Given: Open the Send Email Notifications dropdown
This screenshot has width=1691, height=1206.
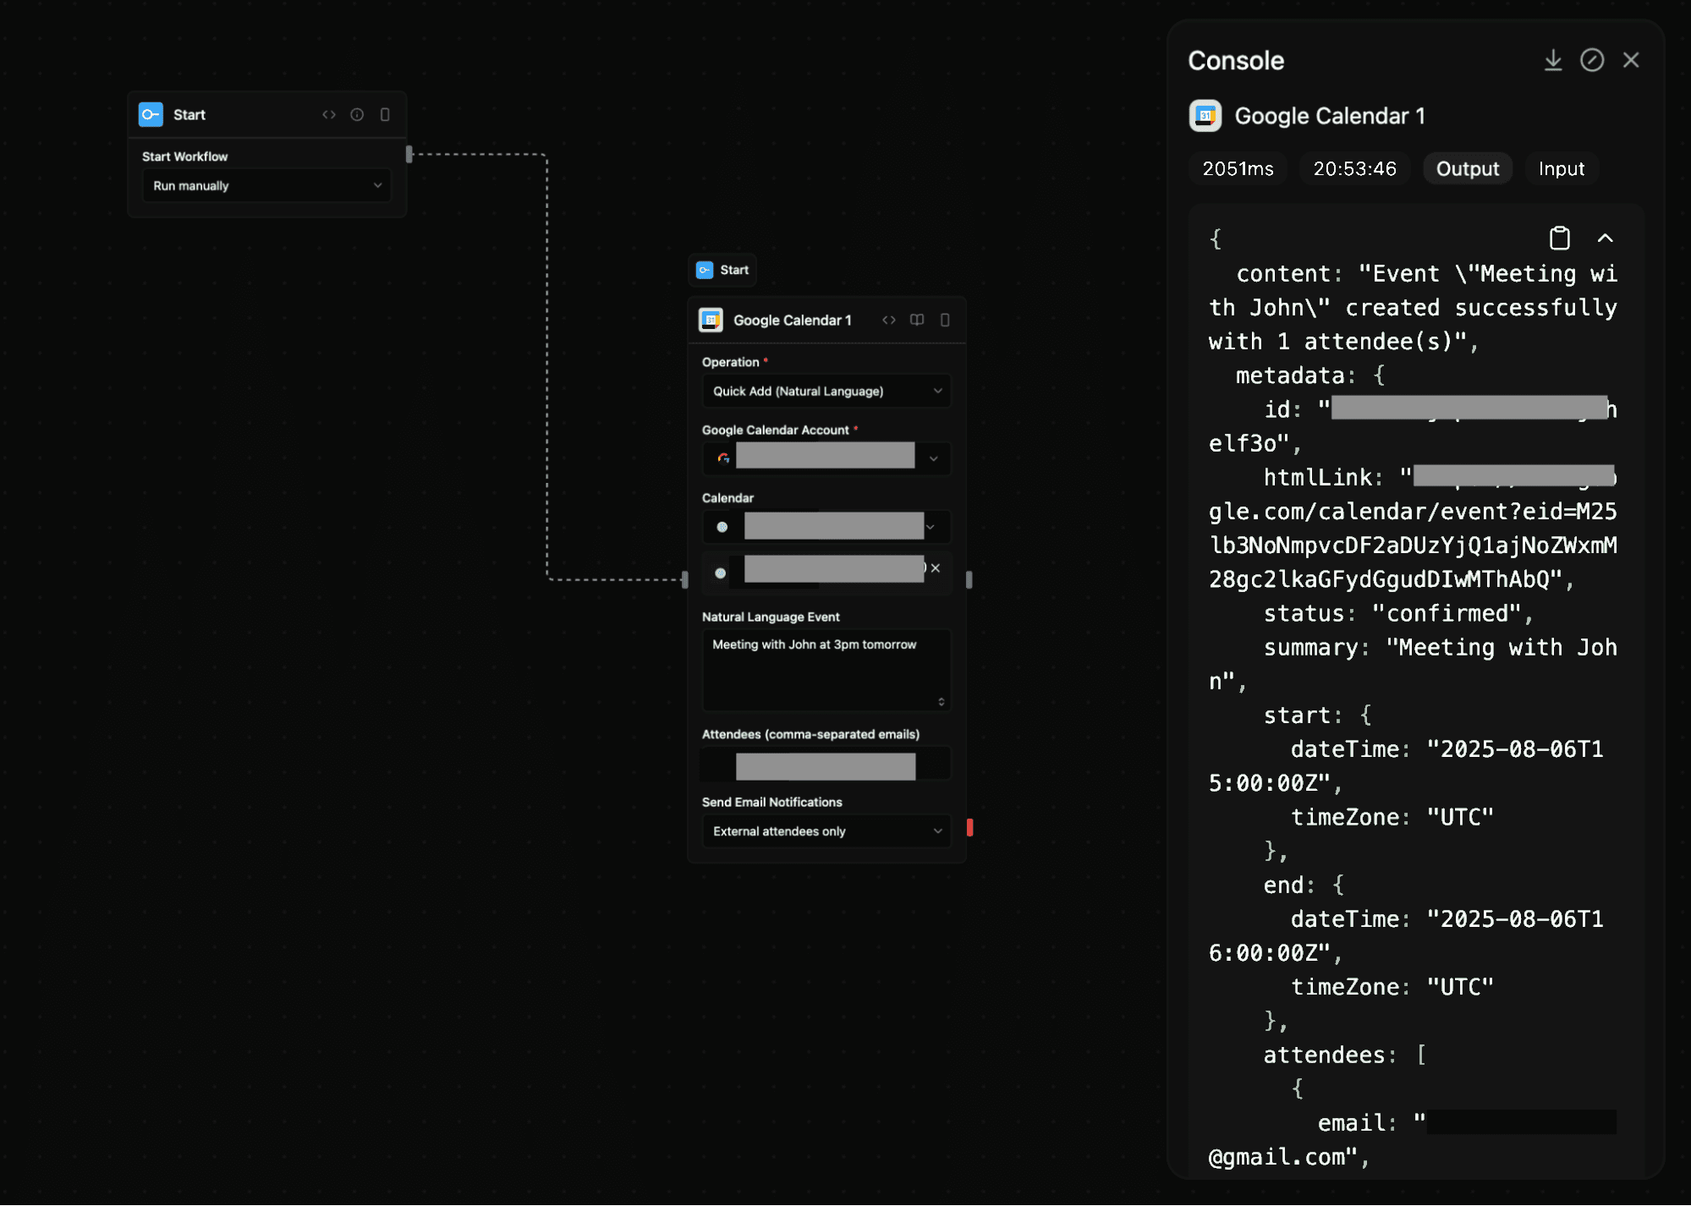Looking at the screenshot, I should click(x=826, y=830).
